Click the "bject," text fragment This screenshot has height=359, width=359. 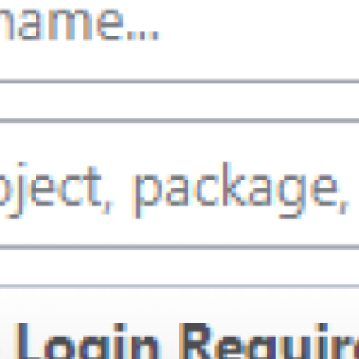coord(57,189)
